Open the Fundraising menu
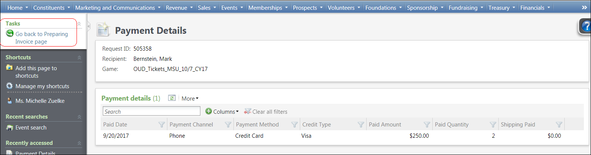This screenshot has width=591, height=155. click(x=466, y=8)
